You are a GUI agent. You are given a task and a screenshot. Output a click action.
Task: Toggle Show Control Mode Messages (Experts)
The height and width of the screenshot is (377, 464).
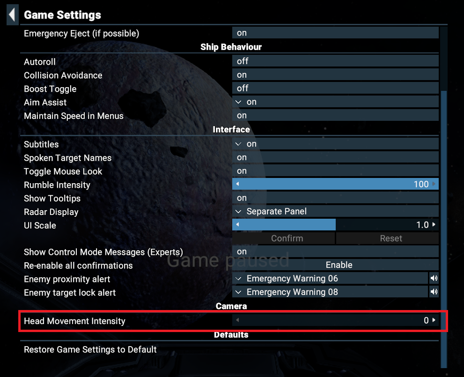335,251
